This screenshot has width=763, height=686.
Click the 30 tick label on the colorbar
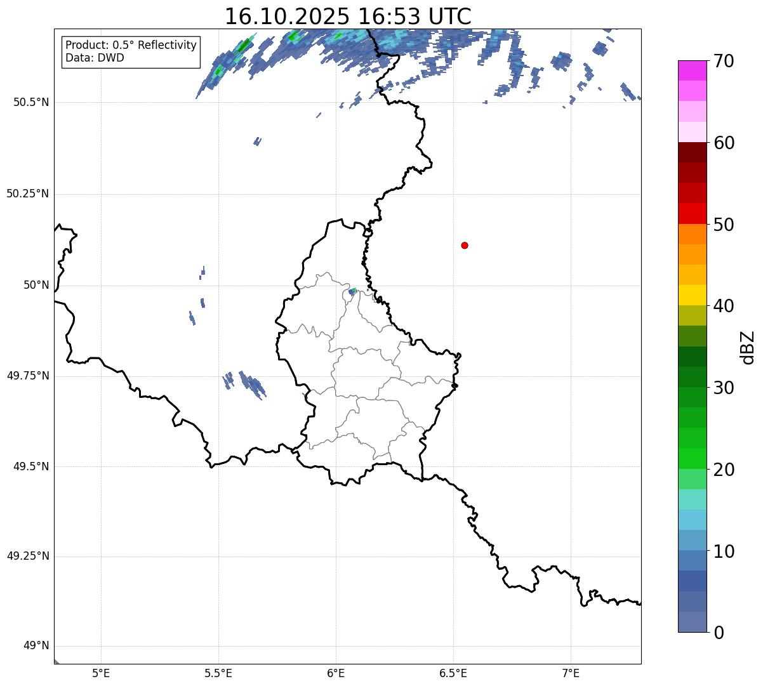[724, 388]
